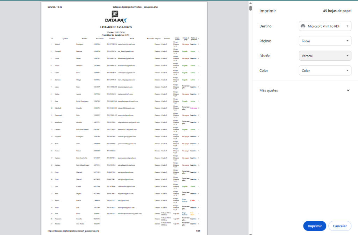Click the LISTADO DE PASAJEROS title
This screenshot has height=235, width=358.
click(116, 27)
